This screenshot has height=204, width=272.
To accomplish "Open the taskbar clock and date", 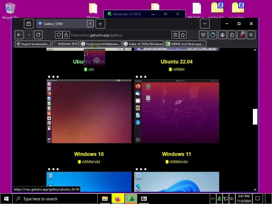I will (244, 199).
